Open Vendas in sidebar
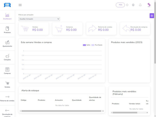The height and width of the screenshot is (117, 156). pyautogui.click(x=7, y=85)
